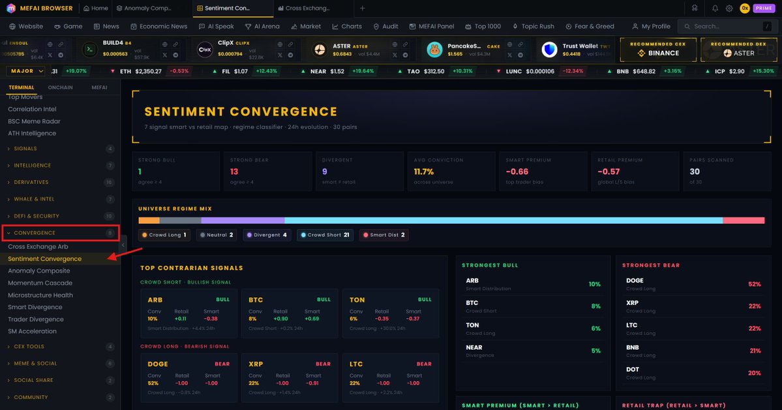Viewport: 782px width, 410px height.
Task: Open ClipX X (Twitter) icon
Action: [x=280, y=55]
